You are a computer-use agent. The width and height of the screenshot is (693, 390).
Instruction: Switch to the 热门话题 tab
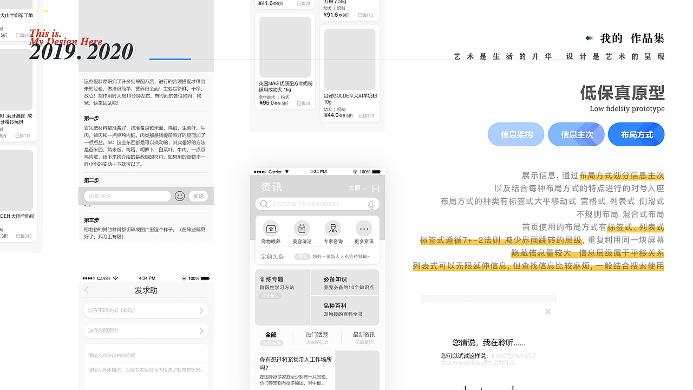(317, 335)
